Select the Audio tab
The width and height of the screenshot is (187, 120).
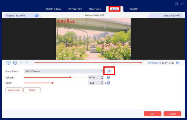[114, 9]
